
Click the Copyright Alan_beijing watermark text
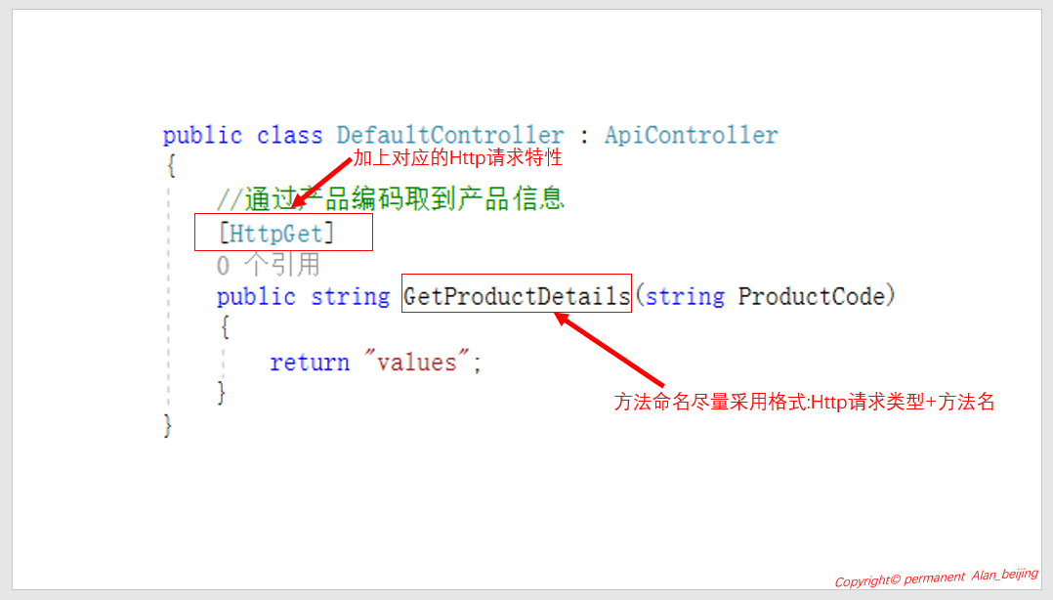tap(936, 578)
